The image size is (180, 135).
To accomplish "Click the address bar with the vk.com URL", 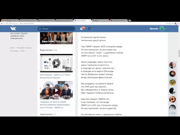I will click(87, 23).
